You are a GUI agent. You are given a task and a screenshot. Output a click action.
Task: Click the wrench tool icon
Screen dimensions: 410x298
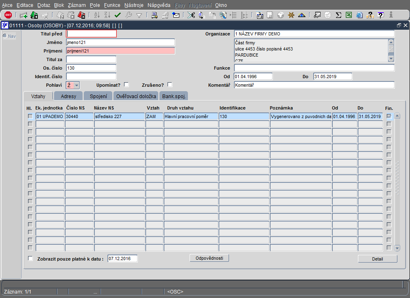coord(129,15)
